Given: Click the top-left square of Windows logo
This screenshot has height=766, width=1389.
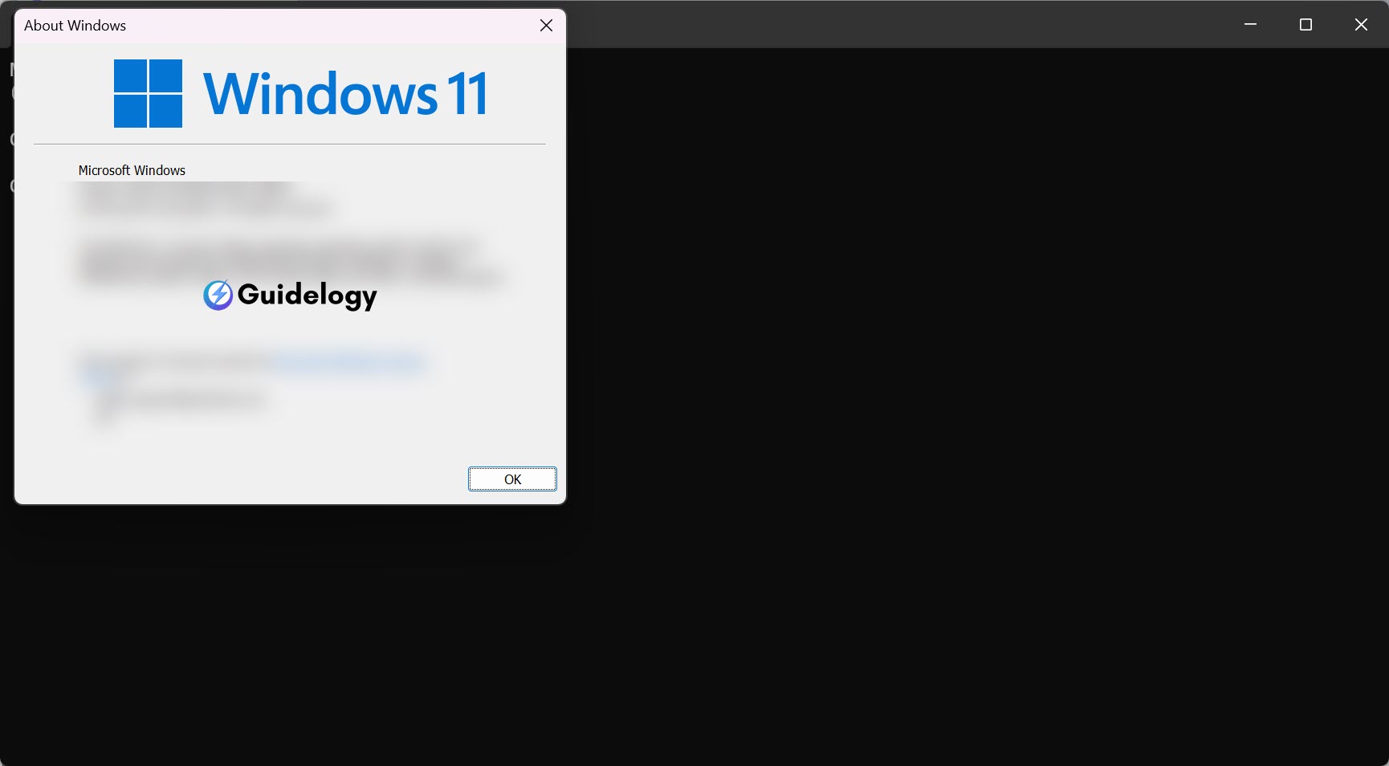Looking at the screenshot, I should (x=130, y=75).
